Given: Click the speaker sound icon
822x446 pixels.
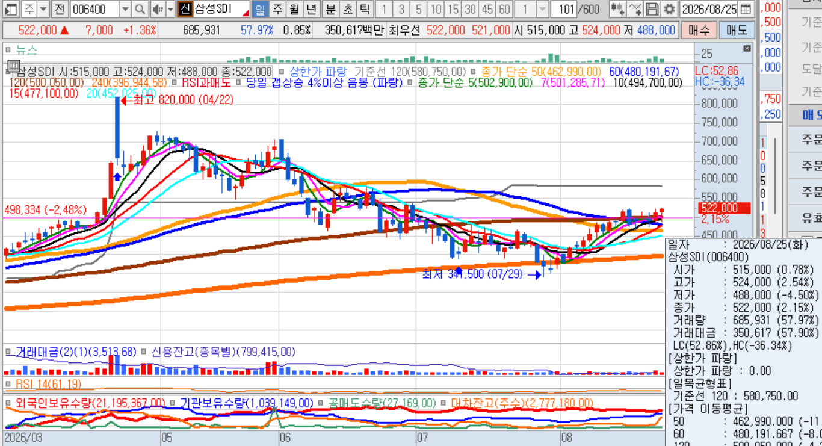Looking at the screenshot, I should [157, 9].
